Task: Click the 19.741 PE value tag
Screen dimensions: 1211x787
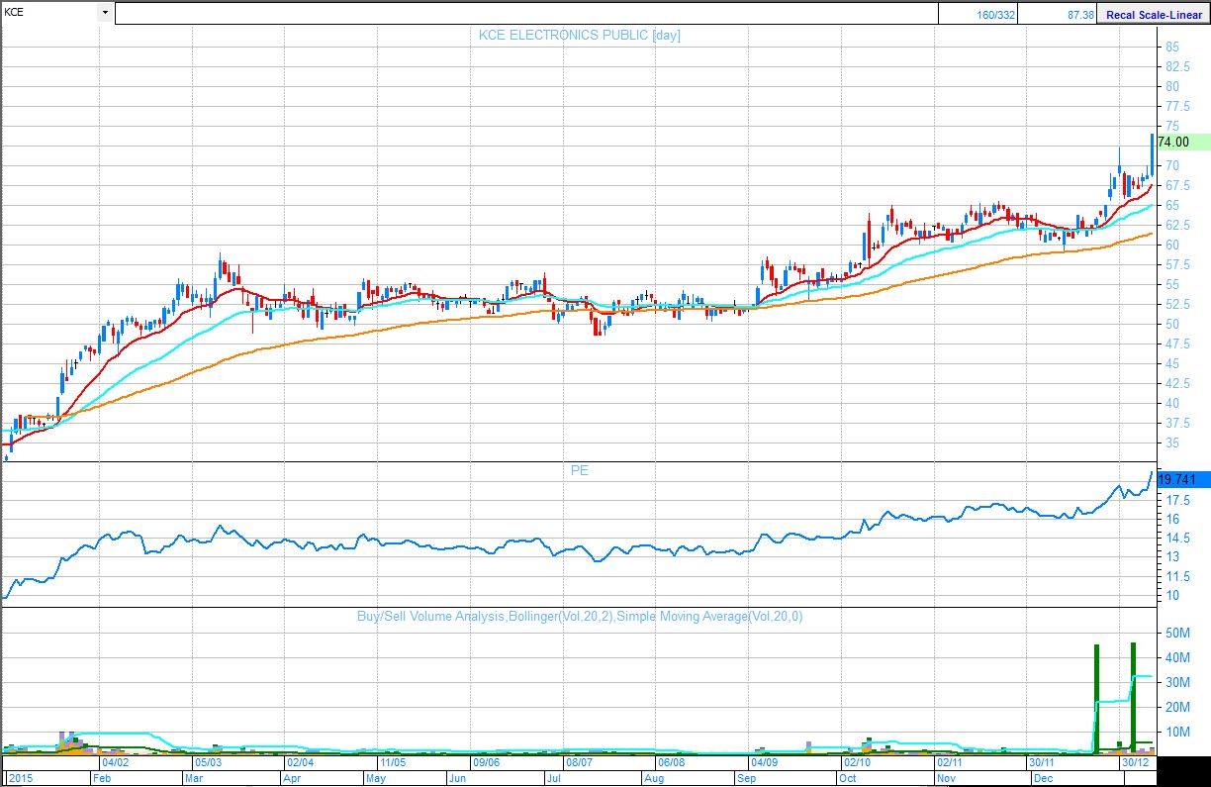Action: click(x=1181, y=479)
